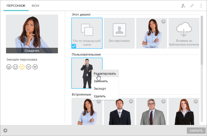The width and height of the screenshot is (207, 136).
Task: Select the happiest emotion smiley
Action: pyautogui.click(x=9, y=67)
